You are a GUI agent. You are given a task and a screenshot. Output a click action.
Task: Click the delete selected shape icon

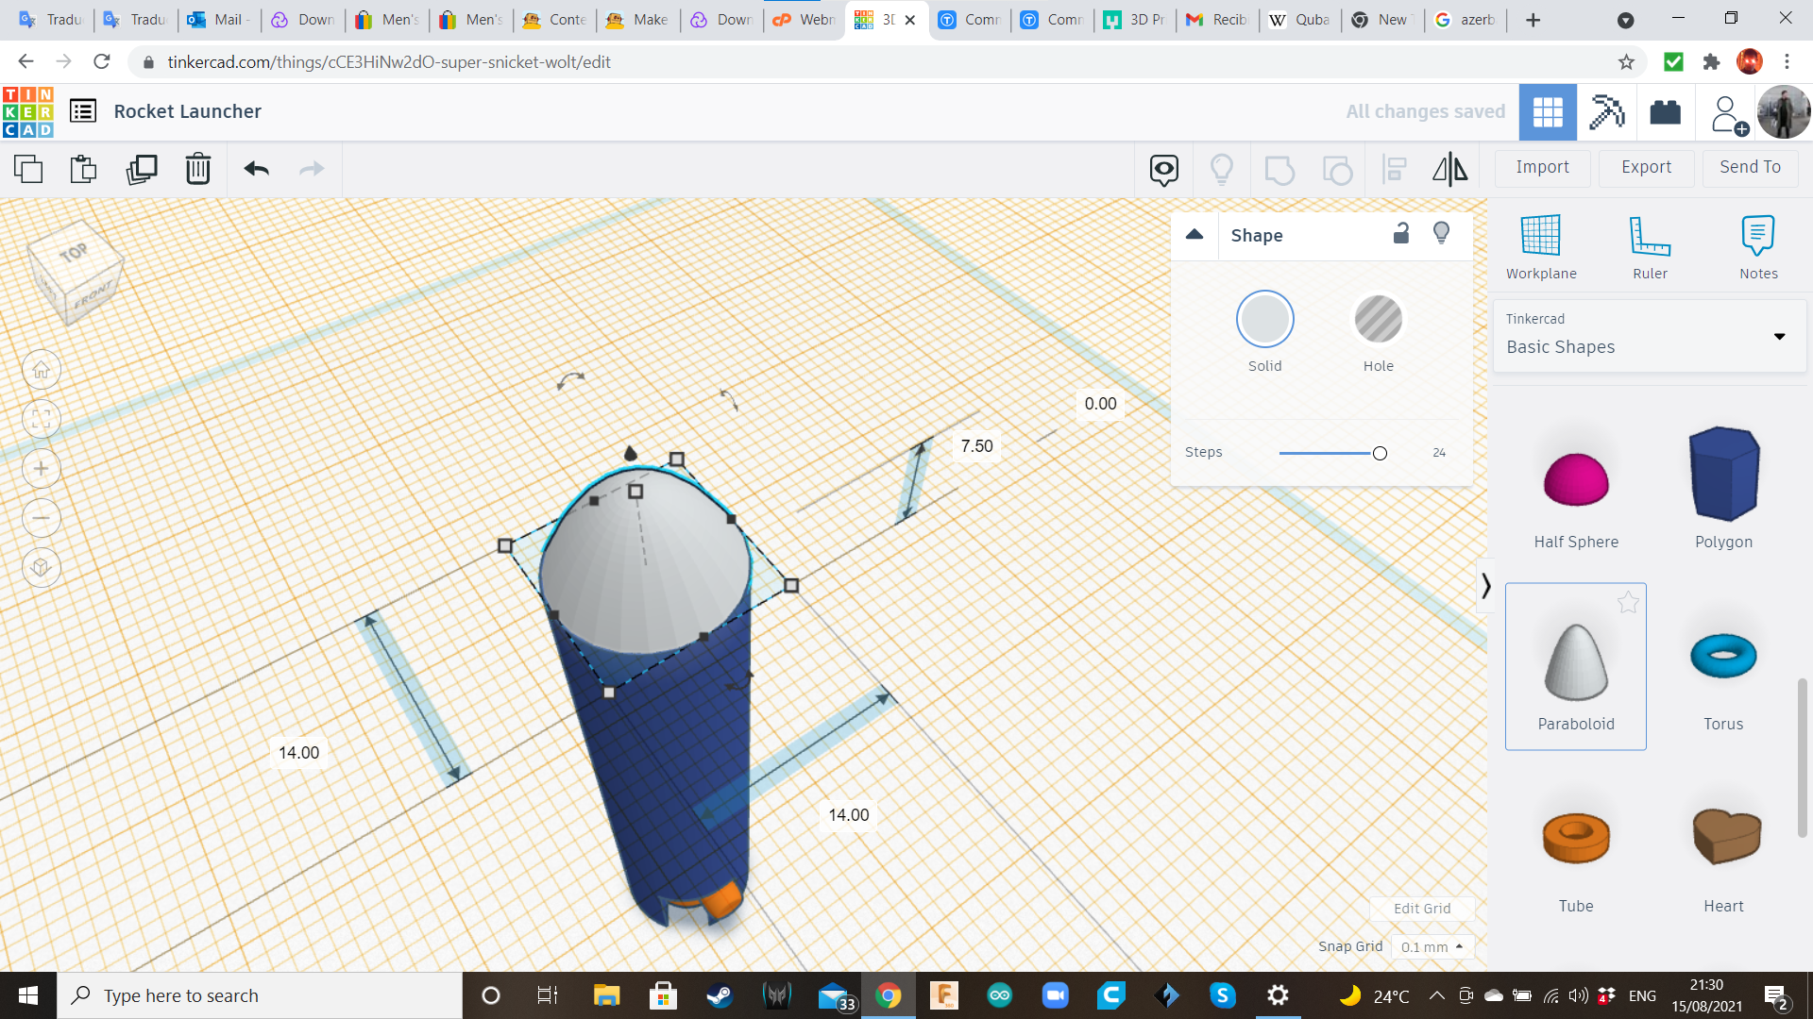198,167
